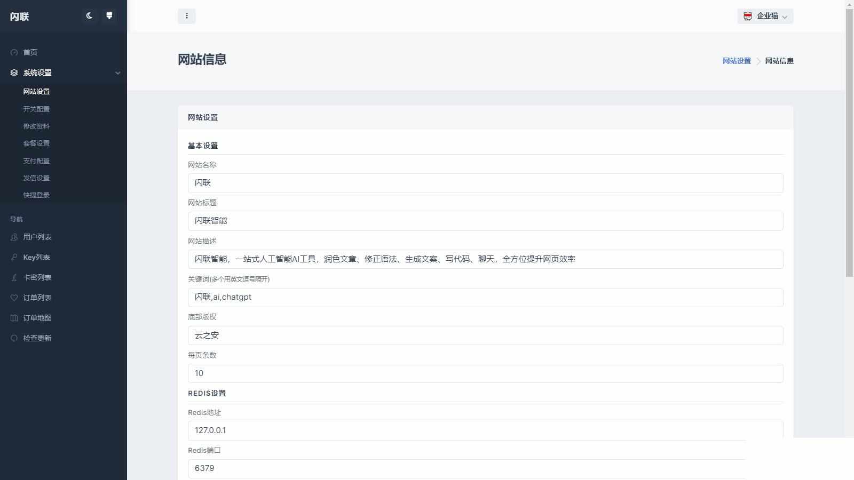The image size is (854, 480).
Task: Select 支付配置 in the sidebar
Action: point(36,161)
